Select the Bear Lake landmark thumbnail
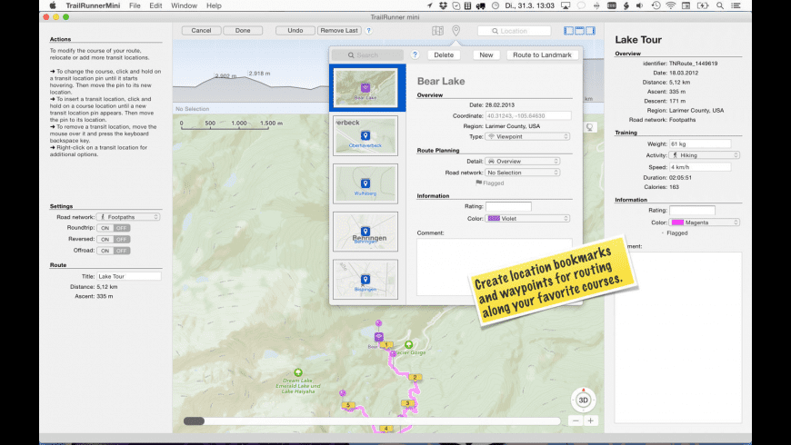The image size is (791, 445). [x=365, y=88]
